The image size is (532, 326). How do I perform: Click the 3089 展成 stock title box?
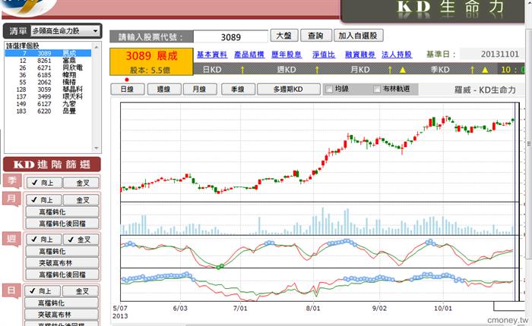point(151,61)
